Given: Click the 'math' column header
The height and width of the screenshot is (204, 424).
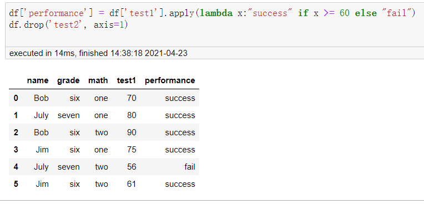Looking at the screenshot, I should coord(98,80).
